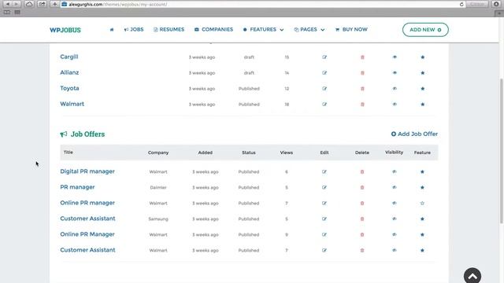Feature the Allianz company with star

coord(422,73)
